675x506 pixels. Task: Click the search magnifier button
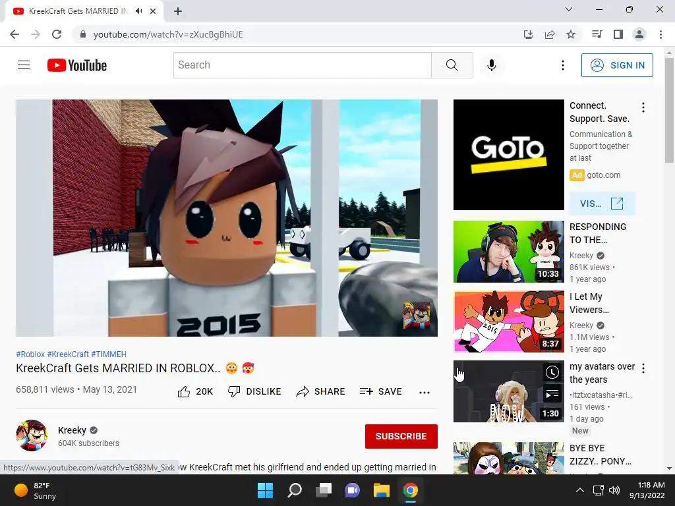pyautogui.click(x=452, y=65)
